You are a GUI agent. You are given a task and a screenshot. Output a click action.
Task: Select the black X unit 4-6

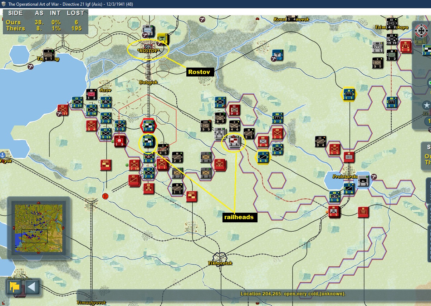coord(235,126)
